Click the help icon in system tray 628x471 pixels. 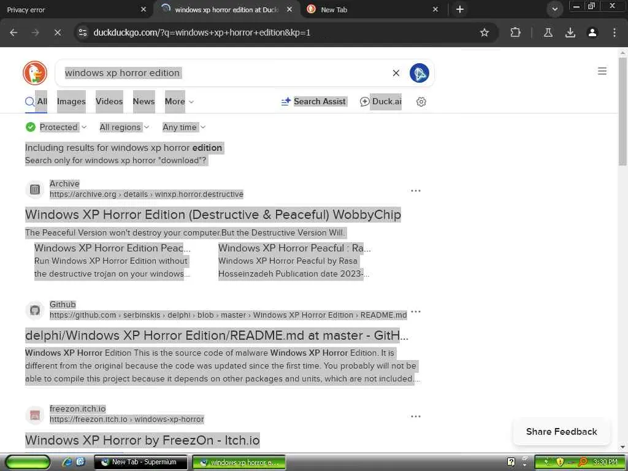point(511,462)
